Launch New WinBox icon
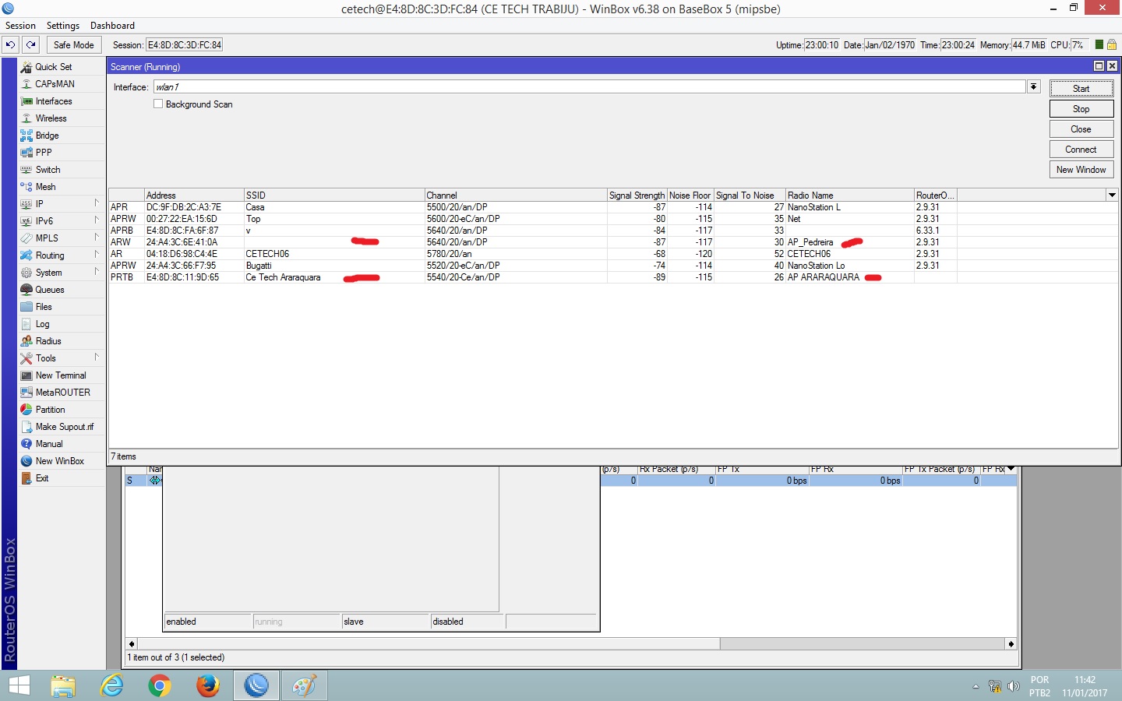 pyautogui.click(x=26, y=461)
